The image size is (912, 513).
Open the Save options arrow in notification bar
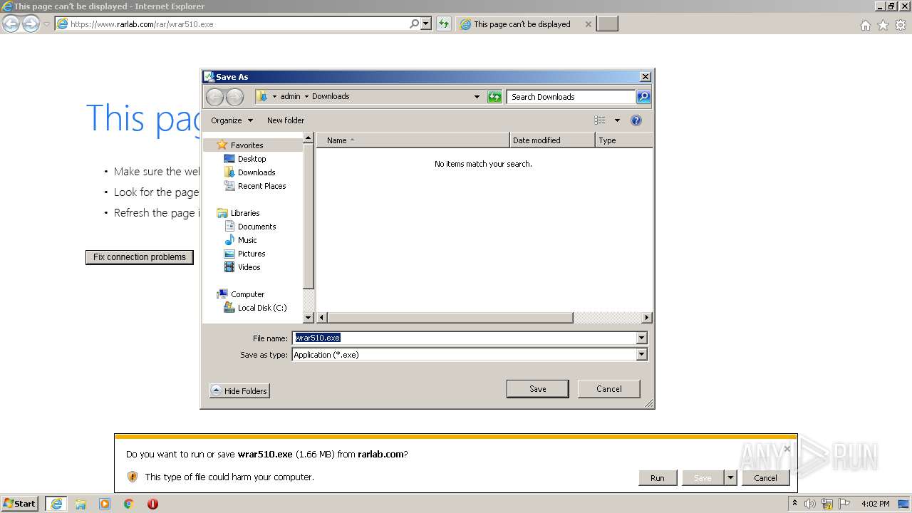click(730, 478)
